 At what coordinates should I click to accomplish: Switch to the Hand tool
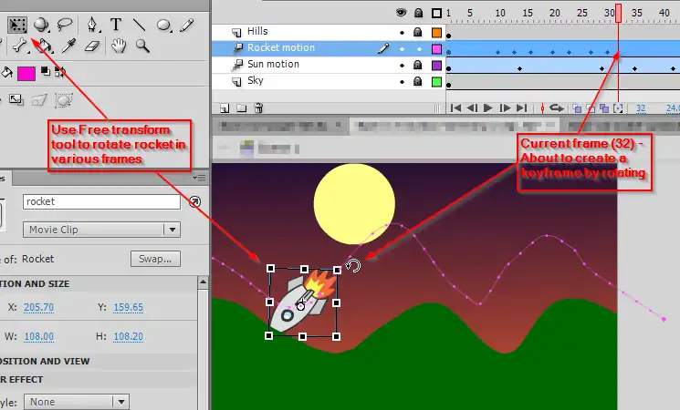click(119, 46)
